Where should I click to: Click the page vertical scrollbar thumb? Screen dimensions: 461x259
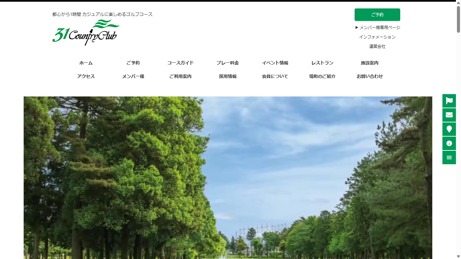[458, 19]
